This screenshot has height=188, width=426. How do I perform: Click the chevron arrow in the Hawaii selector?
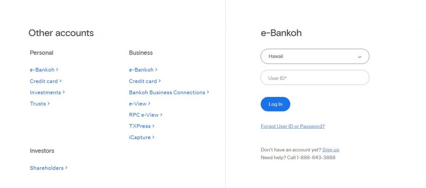(359, 57)
